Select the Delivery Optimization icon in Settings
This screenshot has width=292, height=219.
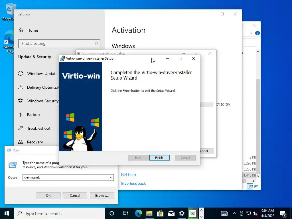21,87
